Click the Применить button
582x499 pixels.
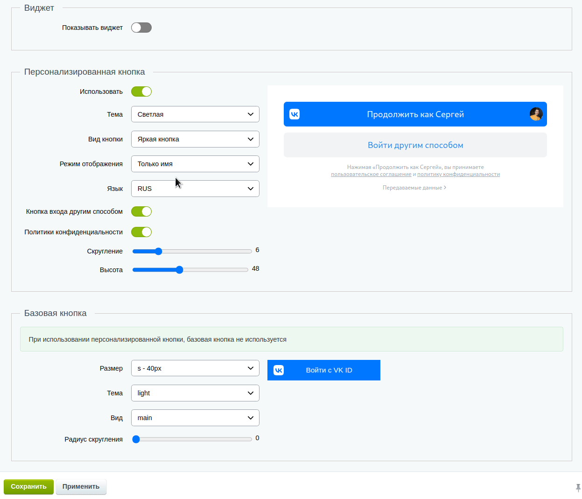tap(81, 486)
